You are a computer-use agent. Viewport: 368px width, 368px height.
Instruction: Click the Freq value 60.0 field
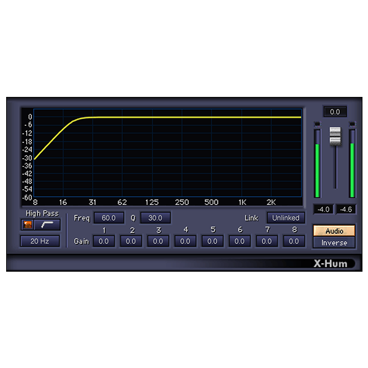pyautogui.click(x=109, y=218)
